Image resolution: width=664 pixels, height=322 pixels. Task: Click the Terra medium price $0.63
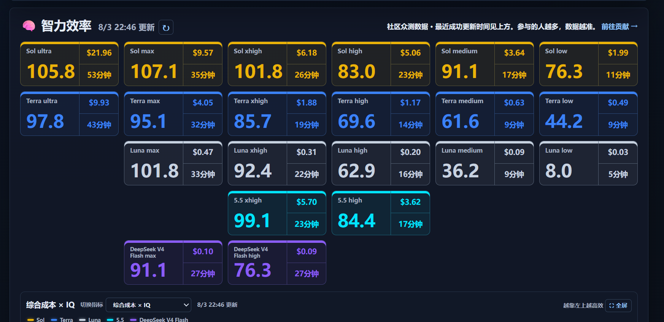coord(514,103)
